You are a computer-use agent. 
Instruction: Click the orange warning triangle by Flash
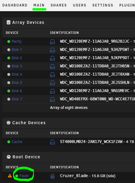click(10, 176)
